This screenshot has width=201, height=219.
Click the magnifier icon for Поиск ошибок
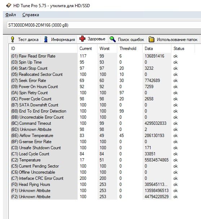pyautogui.click(x=113, y=39)
